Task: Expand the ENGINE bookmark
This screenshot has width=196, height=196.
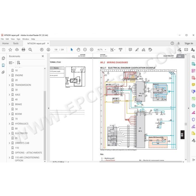Action: tap(9, 75)
